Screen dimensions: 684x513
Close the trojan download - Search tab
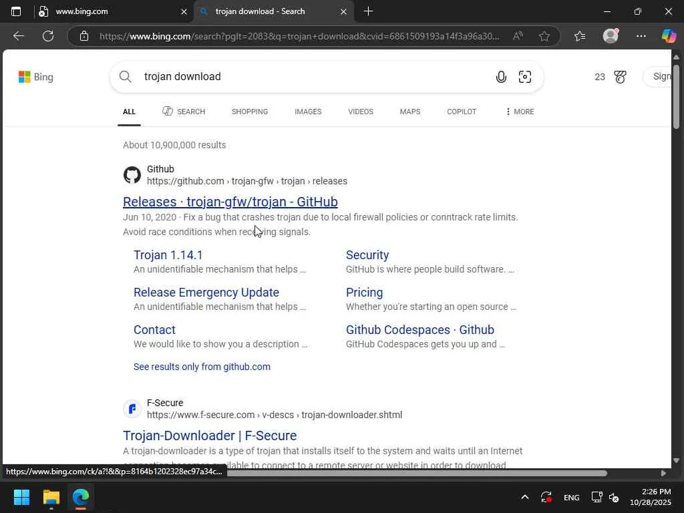[x=343, y=12]
